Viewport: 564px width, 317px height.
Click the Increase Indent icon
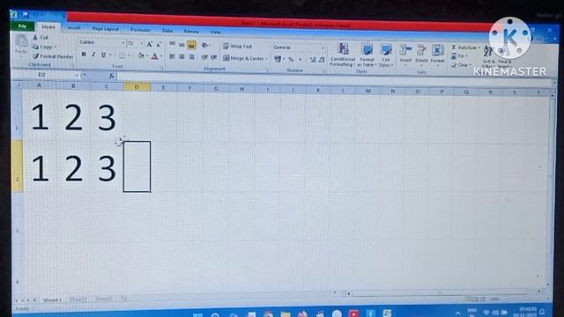coord(214,57)
